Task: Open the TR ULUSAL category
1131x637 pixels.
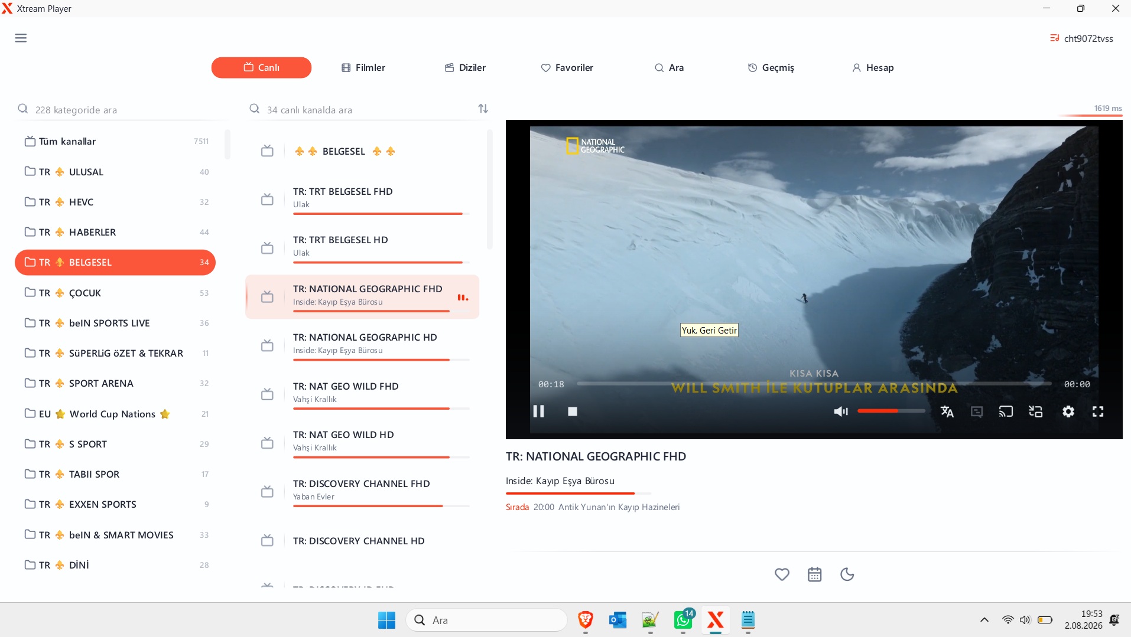Action: coord(115,172)
